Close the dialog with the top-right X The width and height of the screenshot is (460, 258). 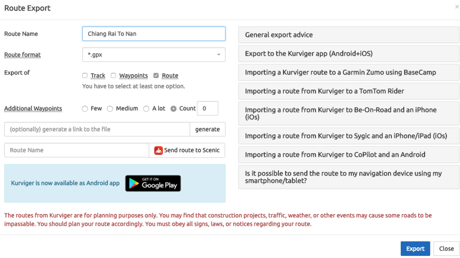(457, 7)
